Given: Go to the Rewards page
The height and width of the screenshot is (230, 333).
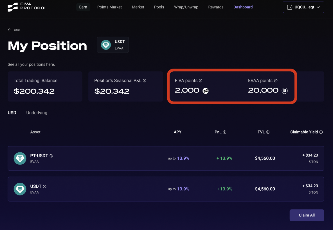Looking at the screenshot, I should pos(216,7).
